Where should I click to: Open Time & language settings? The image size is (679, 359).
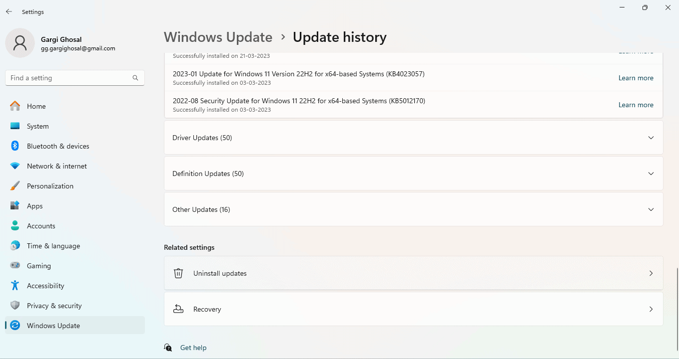53,246
